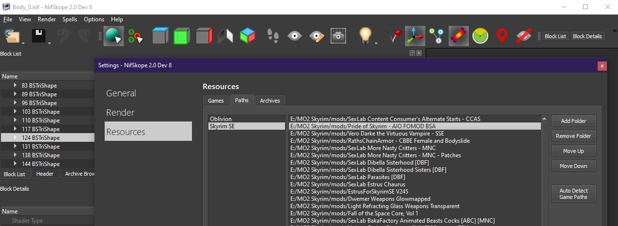This screenshot has height=226, width=618.
Task: Click the Undo arrow icon
Action: pos(63,36)
